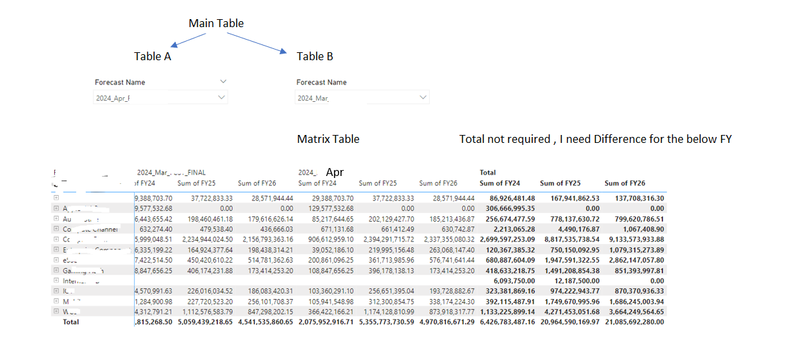Image resolution: width=790 pixels, height=346 pixels.
Task: Click cell value 576,741,641.44
Action: point(448,260)
